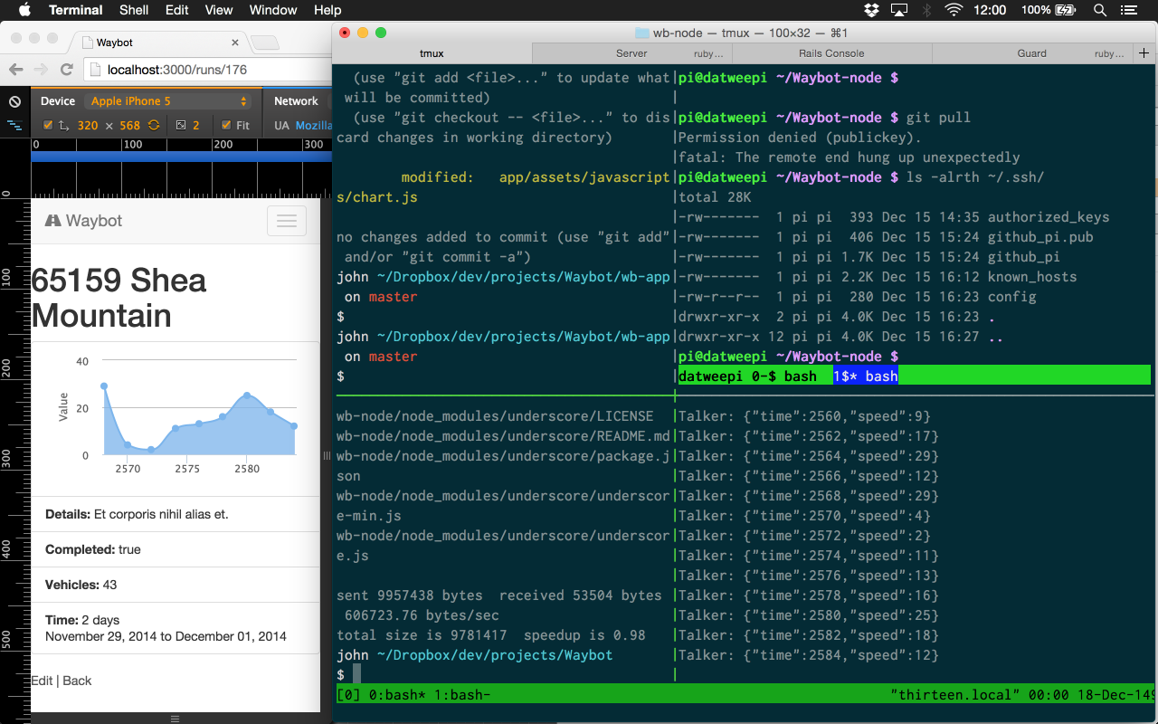The height and width of the screenshot is (724, 1158).
Task: Select the Network section in the emulation toolbar
Action: pyautogui.click(x=296, y=100)
